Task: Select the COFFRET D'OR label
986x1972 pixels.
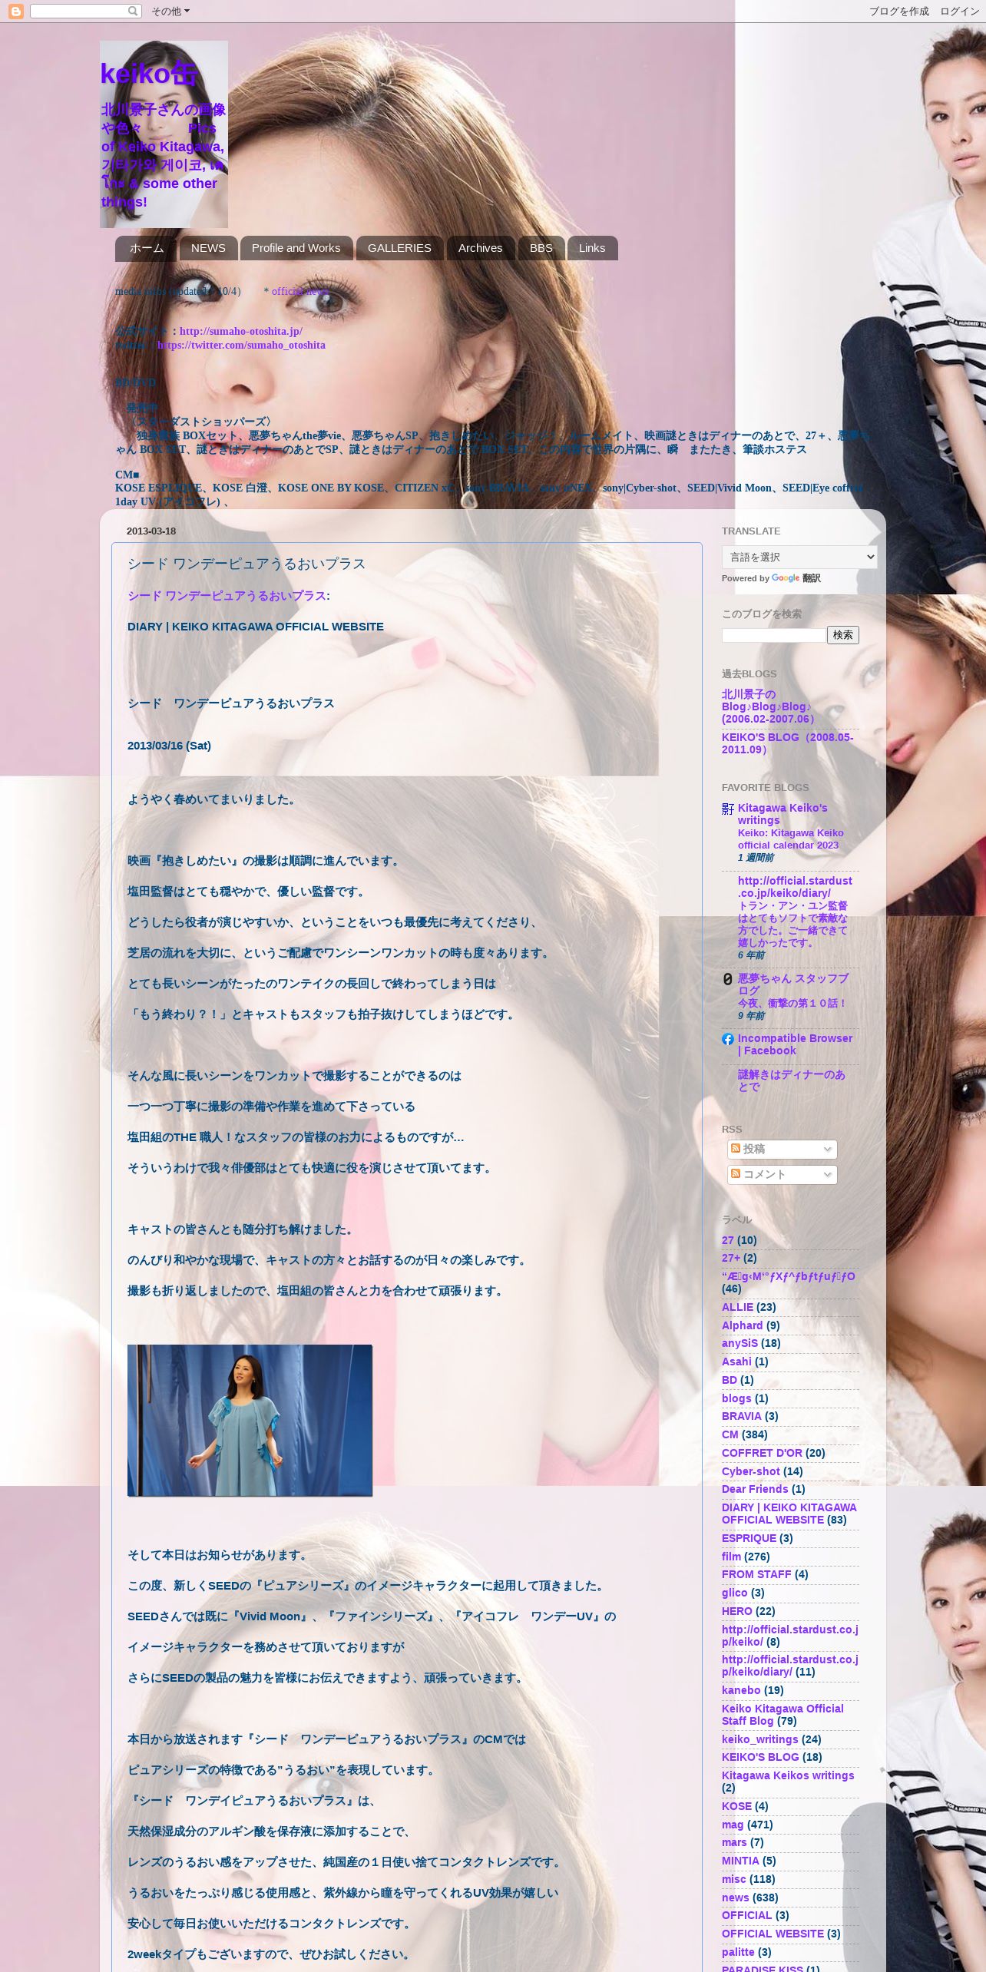Action: [x=762, y=1453]
